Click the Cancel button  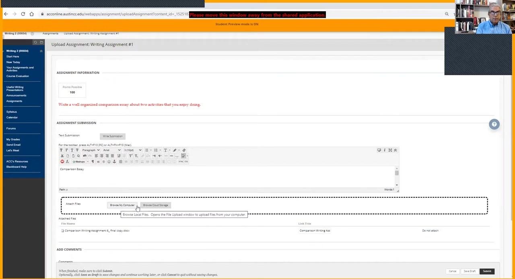pos(453,271)
